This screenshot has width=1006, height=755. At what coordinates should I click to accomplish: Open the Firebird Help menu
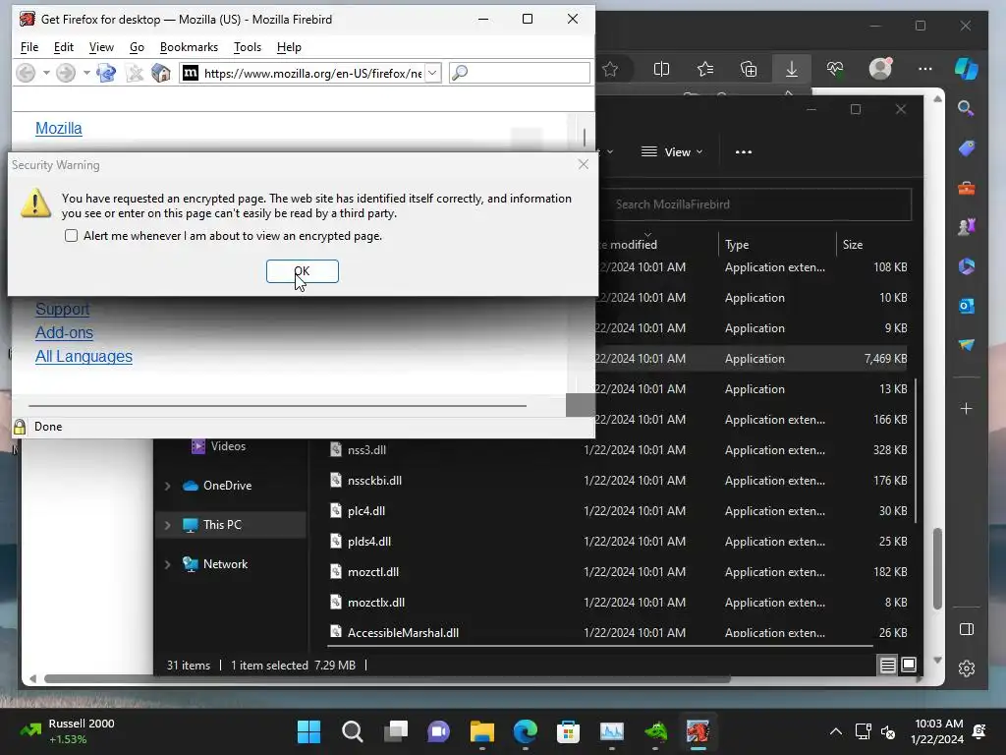pos(289,47)
